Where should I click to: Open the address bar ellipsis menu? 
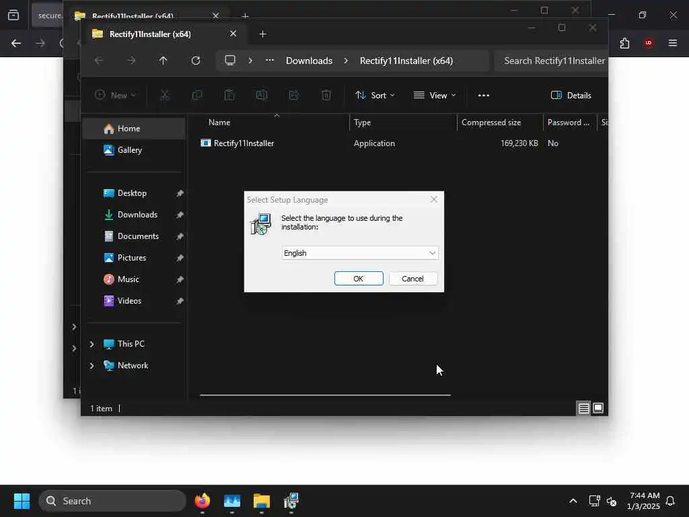coord(270,61)
